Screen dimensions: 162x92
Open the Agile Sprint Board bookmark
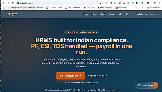click(x=73, y=7)
